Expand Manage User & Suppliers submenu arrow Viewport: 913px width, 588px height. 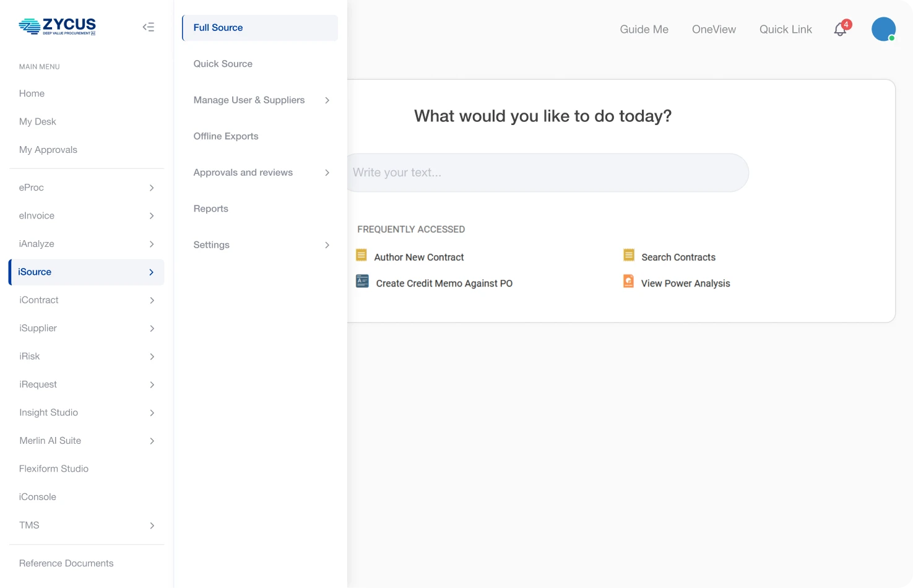(x=327, y=100)
